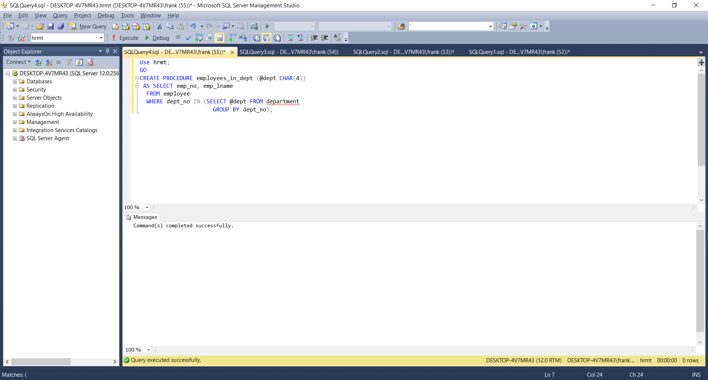
Task: Click the Save icon in the toolbar
Action: pyautogui.click(x=51, y=27)
